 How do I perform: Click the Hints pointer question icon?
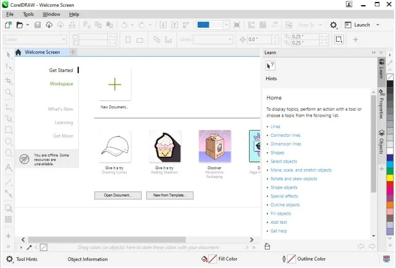pyautogui.click(x=270, y=66)
